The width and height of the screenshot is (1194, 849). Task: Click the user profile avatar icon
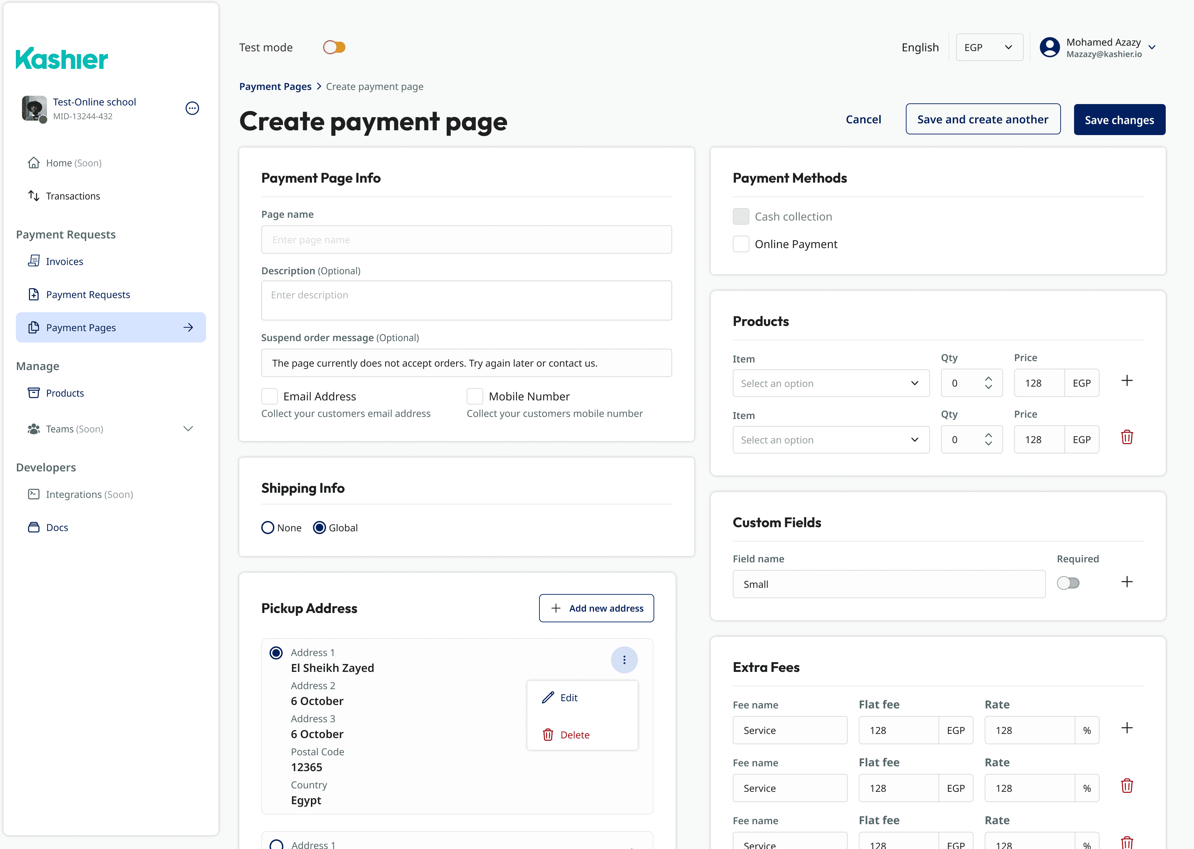(1049, 48)
